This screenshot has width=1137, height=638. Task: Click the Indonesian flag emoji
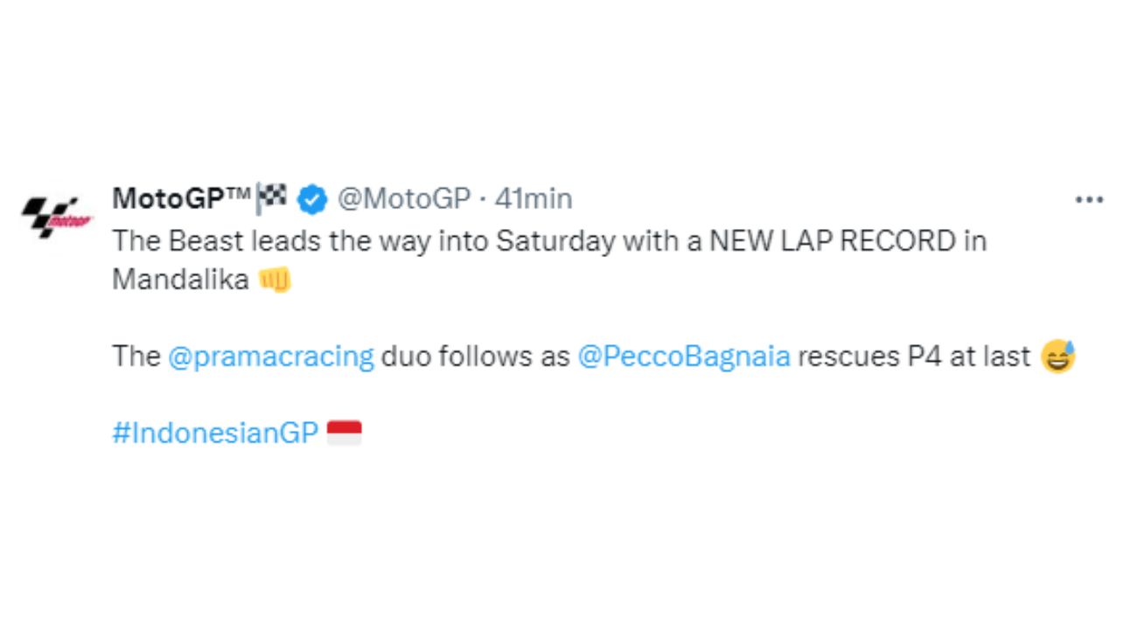(344, 430)
